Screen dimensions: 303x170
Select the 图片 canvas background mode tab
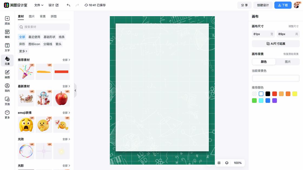point(288,62)
